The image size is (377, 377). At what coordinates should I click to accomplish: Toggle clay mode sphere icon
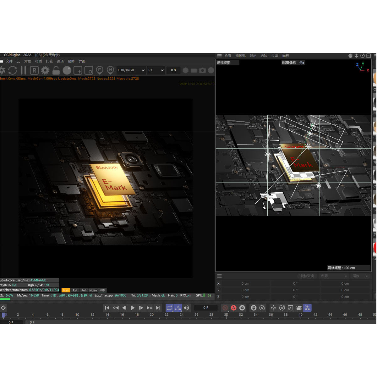click(67, 70)
